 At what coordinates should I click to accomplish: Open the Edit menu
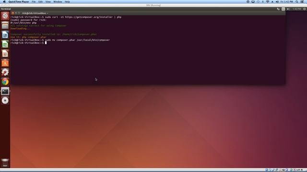(40, 1)
